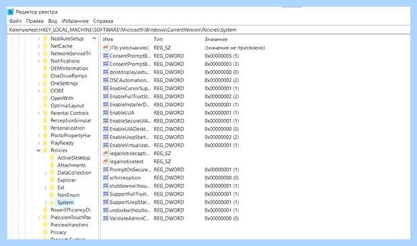Sort values by the Тип column header
The width and height of the screenshot is (417, 246).
[158, 39]
